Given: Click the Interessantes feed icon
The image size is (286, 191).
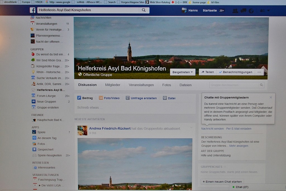Looking at the screenshot, I should 35,168.
